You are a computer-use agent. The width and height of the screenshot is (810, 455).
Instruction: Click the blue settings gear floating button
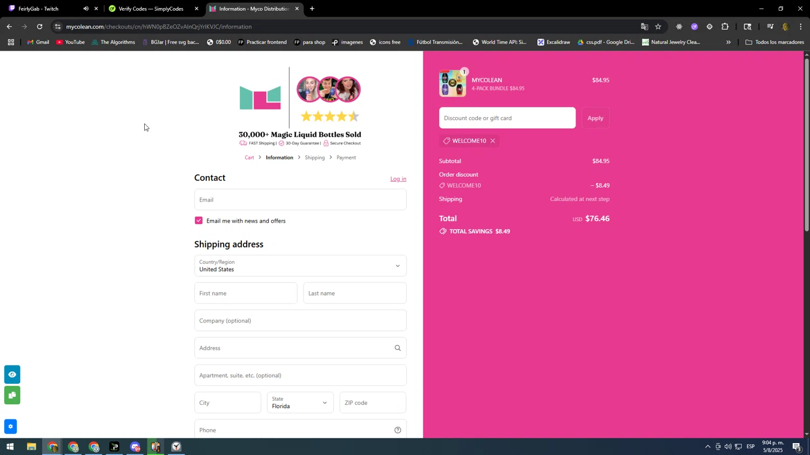[x=10, y=426]
